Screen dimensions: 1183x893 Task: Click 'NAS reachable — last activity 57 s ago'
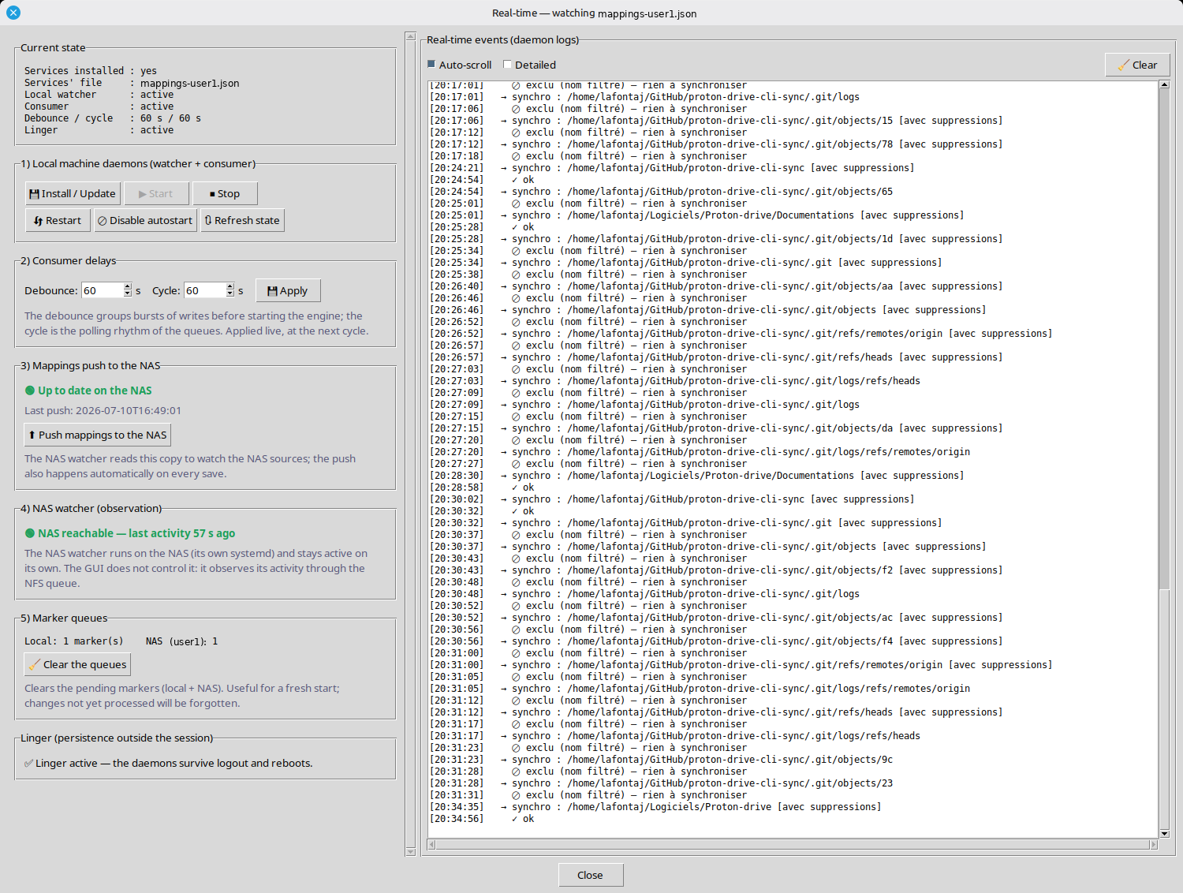pyautogui.click(x=136, y=533)
